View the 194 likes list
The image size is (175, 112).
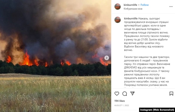tap(120, 101)
